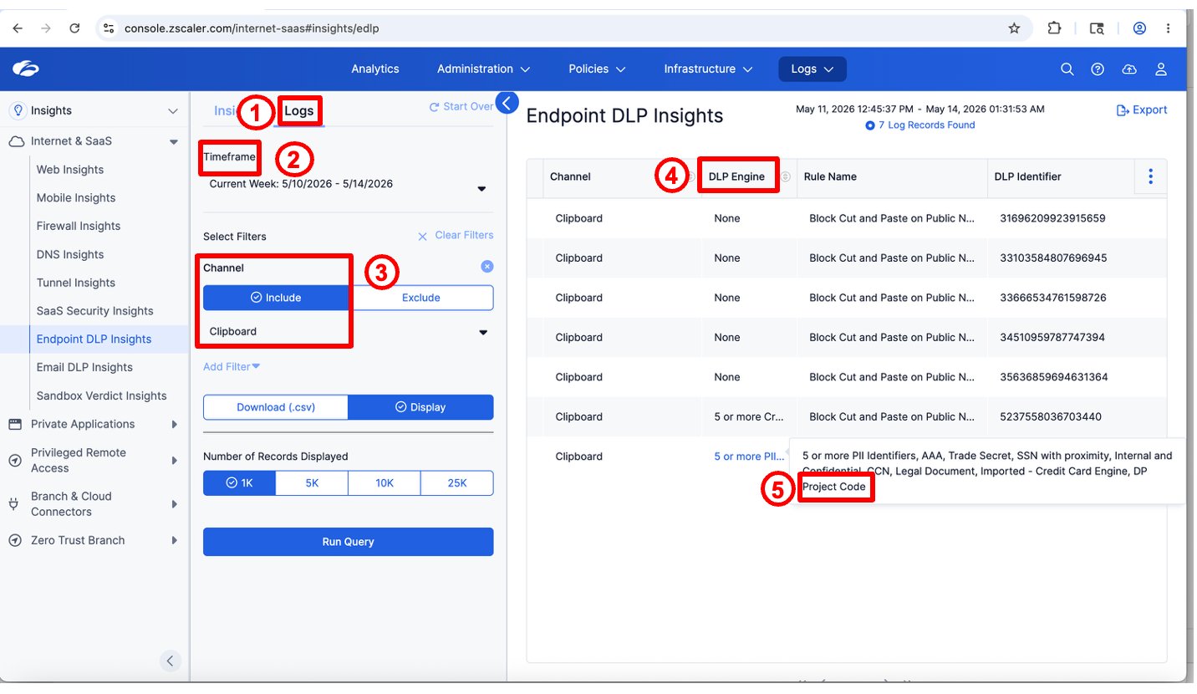Open Web Insights

click(70, 170)
